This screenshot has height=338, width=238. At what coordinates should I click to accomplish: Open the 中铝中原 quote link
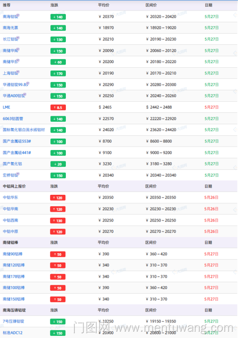pos(10,232)
